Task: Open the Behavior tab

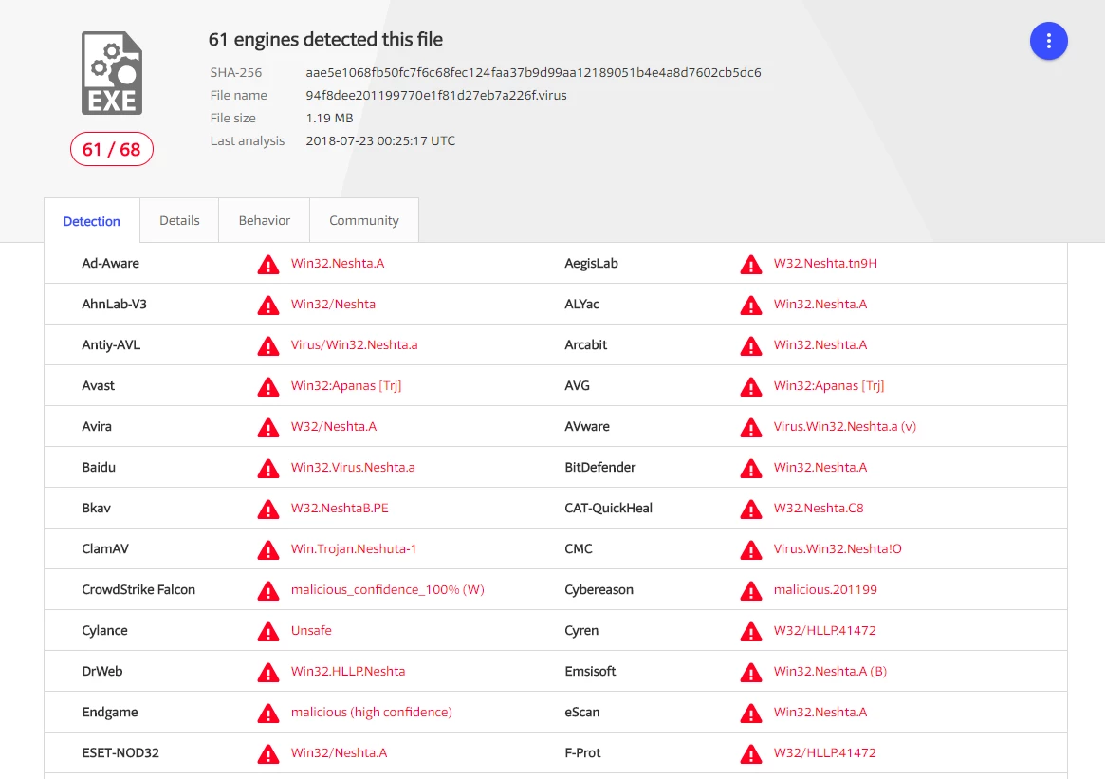Action: (x=265, y=221)
